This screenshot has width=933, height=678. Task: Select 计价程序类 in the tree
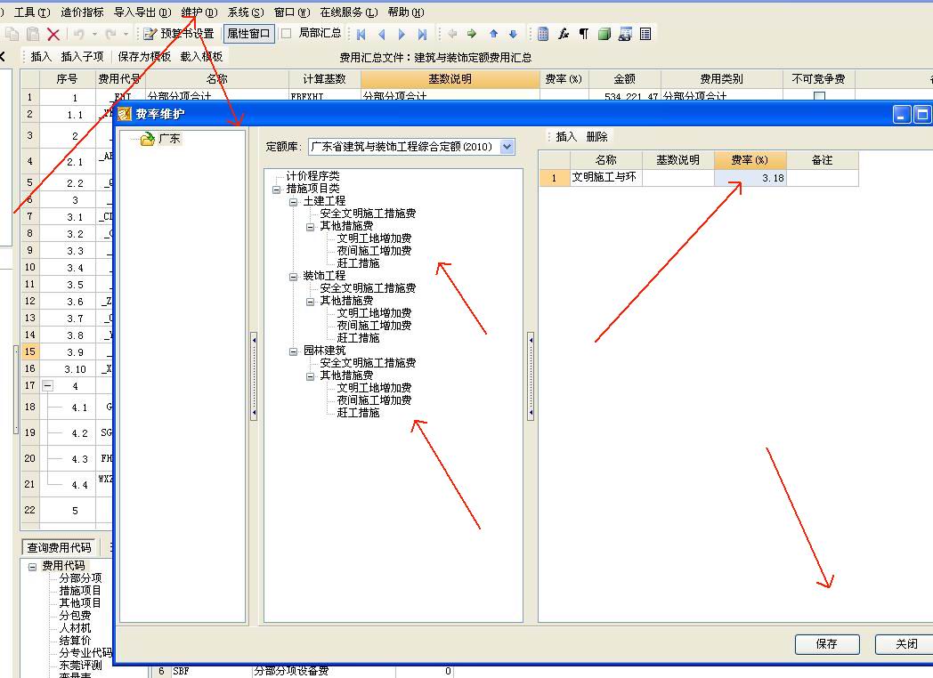click(x=313, y=176)
